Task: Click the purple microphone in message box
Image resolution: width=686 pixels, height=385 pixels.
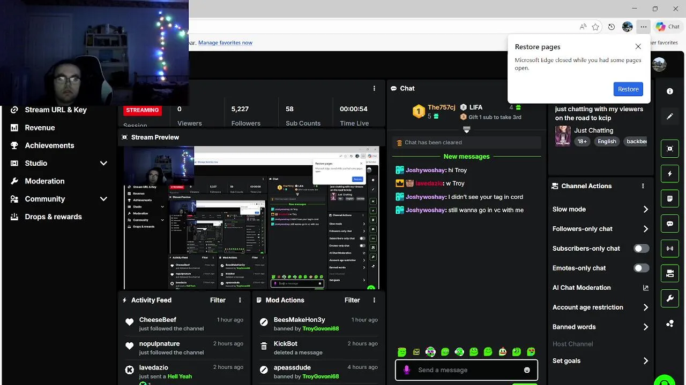Action: 407,370
